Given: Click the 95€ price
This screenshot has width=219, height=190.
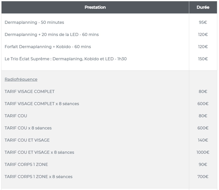Looking at the screenshot, I should [203, 22].
